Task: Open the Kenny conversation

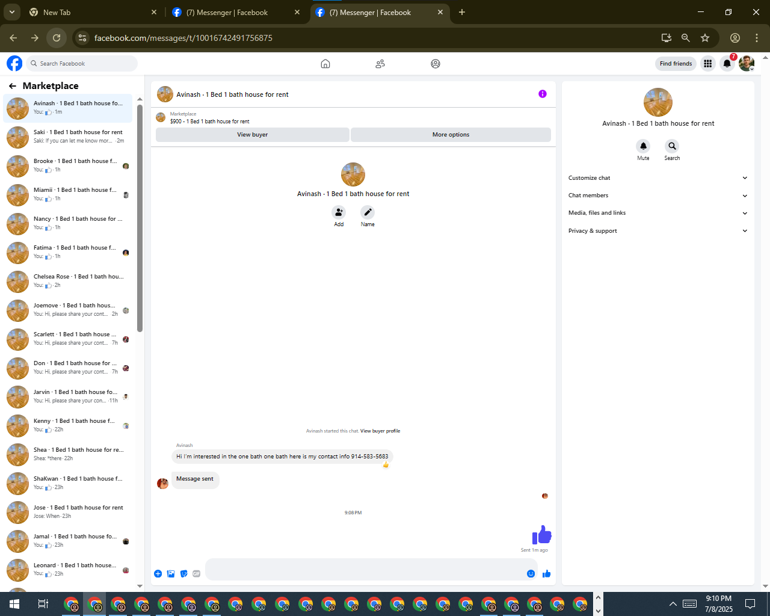Action: tap(68, 426)
